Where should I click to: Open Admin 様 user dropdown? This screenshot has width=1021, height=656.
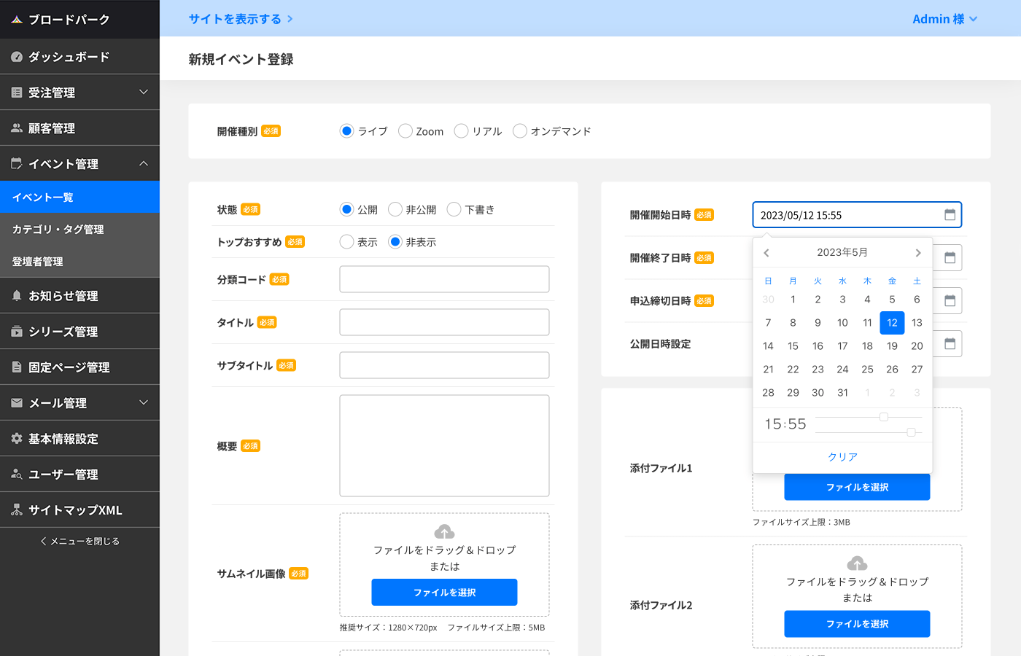[945, 19]
